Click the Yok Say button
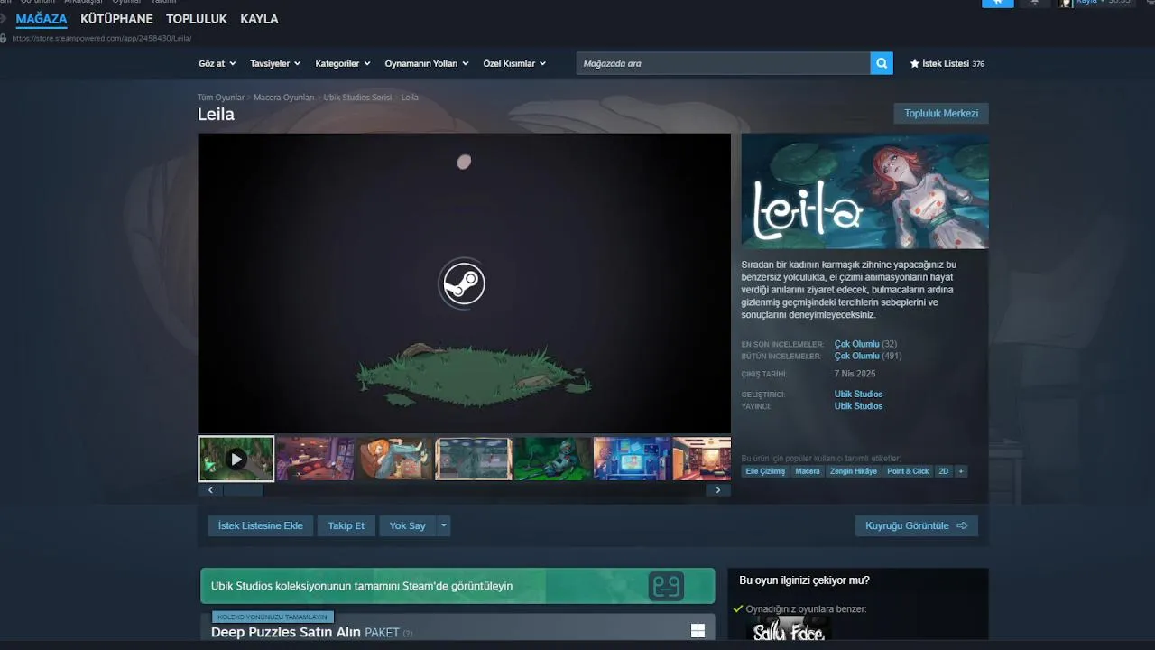 tap(408, 525)
